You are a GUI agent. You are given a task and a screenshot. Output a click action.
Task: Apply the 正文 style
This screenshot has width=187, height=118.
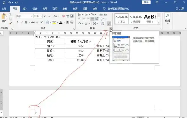[121, 19]
